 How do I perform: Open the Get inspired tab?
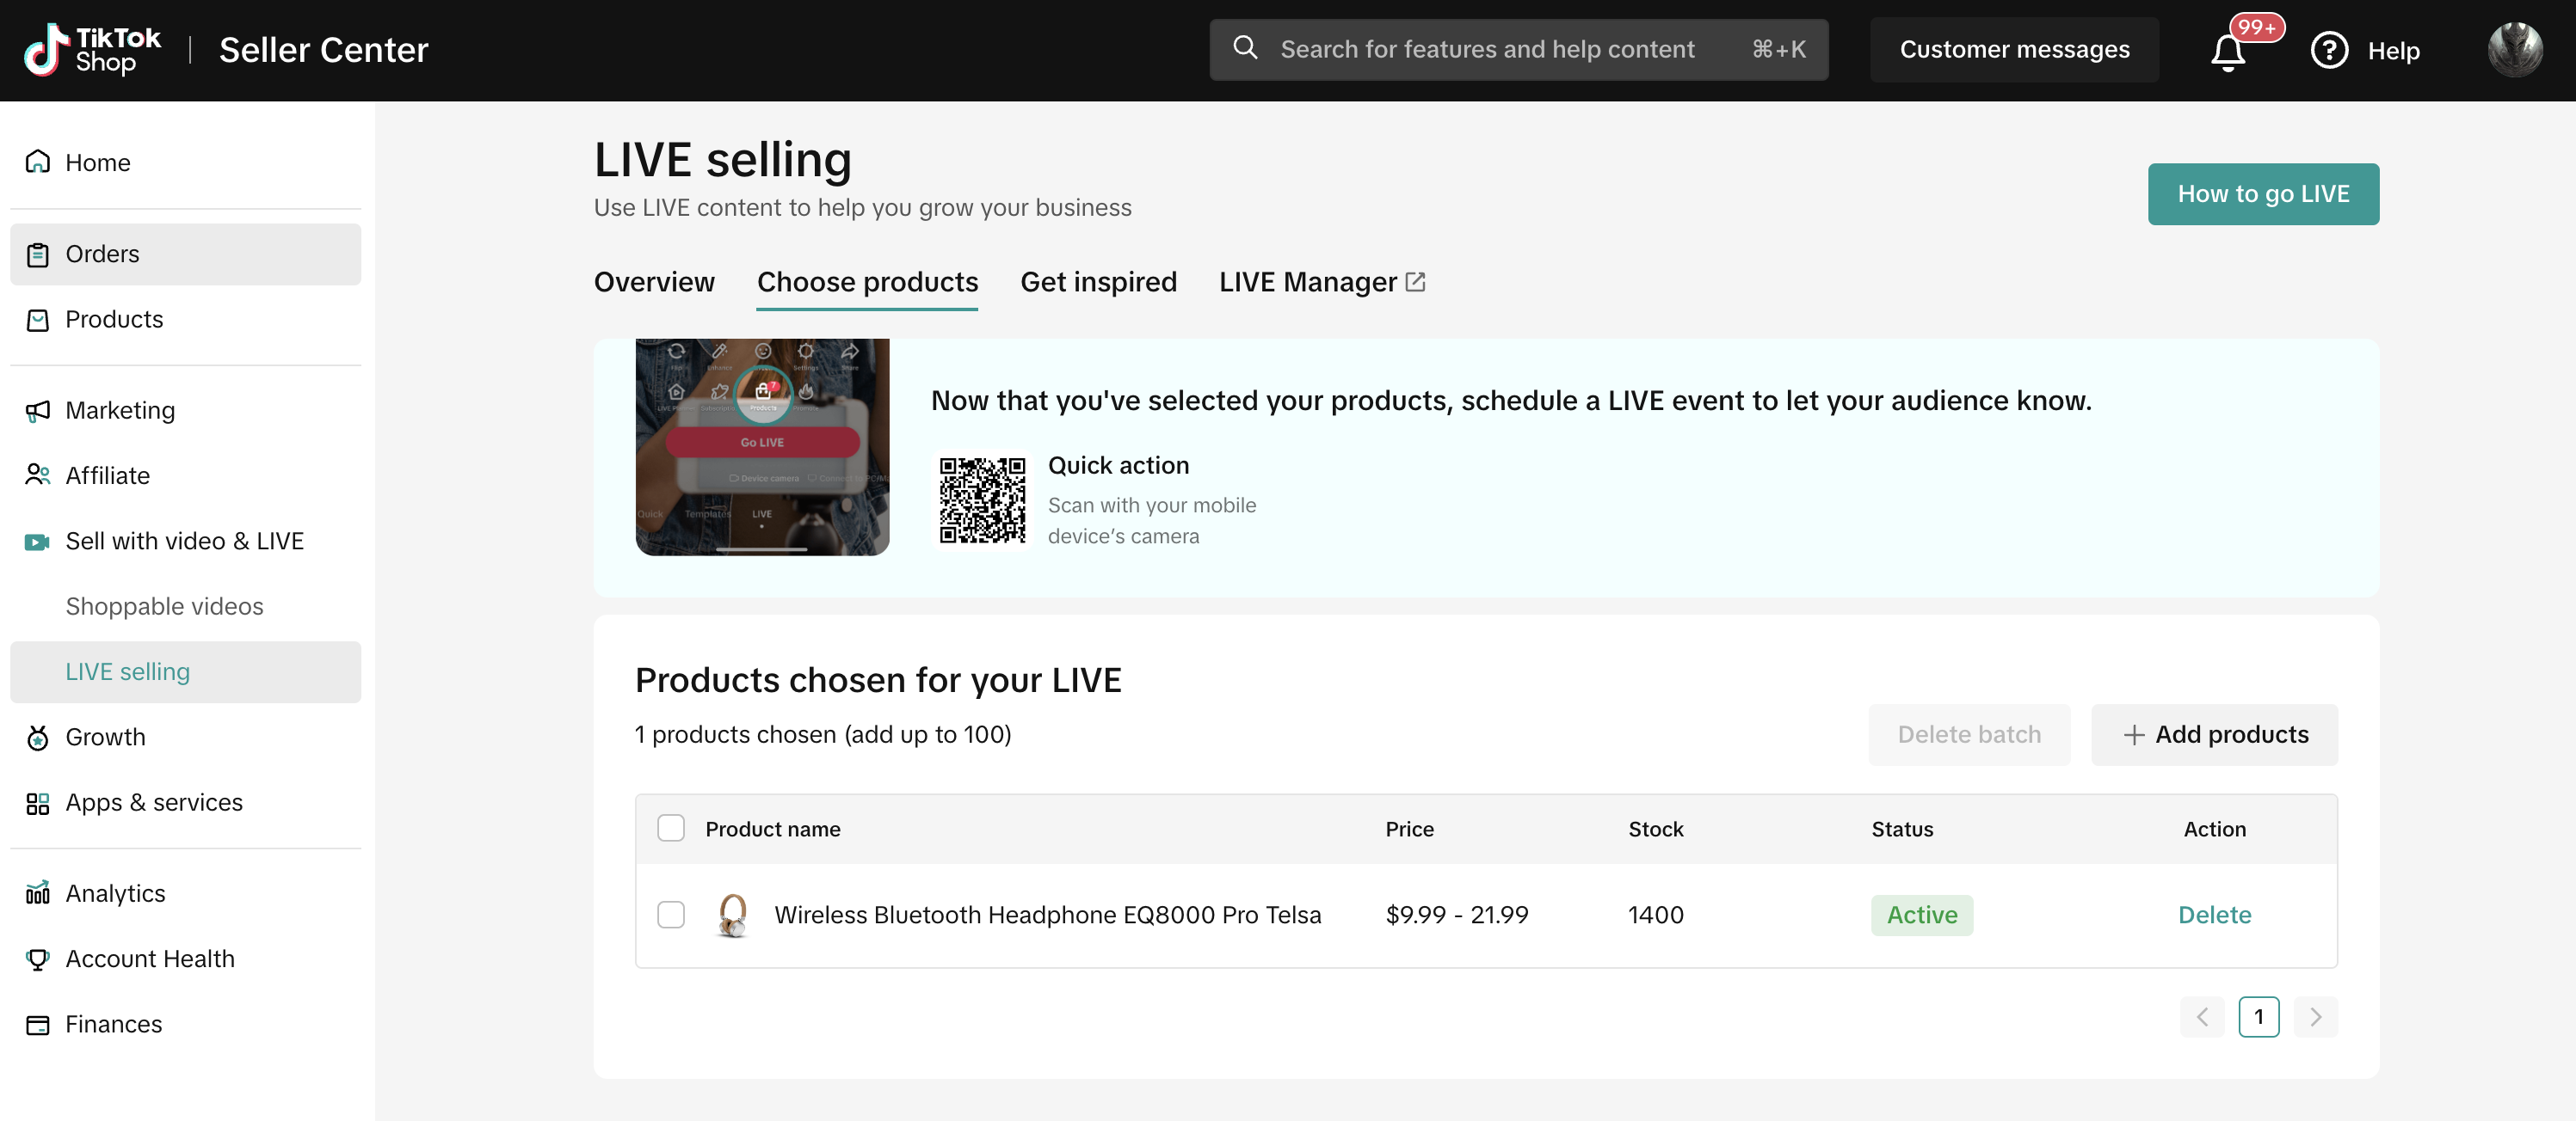coord(1098,283)
